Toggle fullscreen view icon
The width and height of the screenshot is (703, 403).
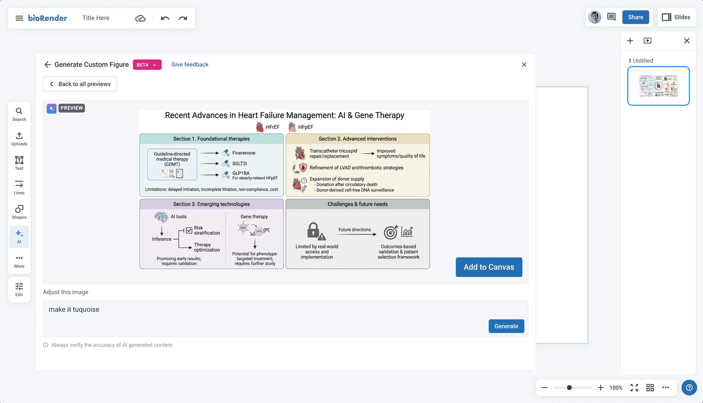(x=634, y=388)
